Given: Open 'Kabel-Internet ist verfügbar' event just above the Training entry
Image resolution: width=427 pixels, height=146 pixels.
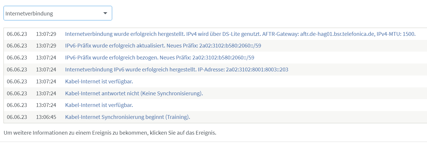Looking at the screenshot, I should click(99, 105).
